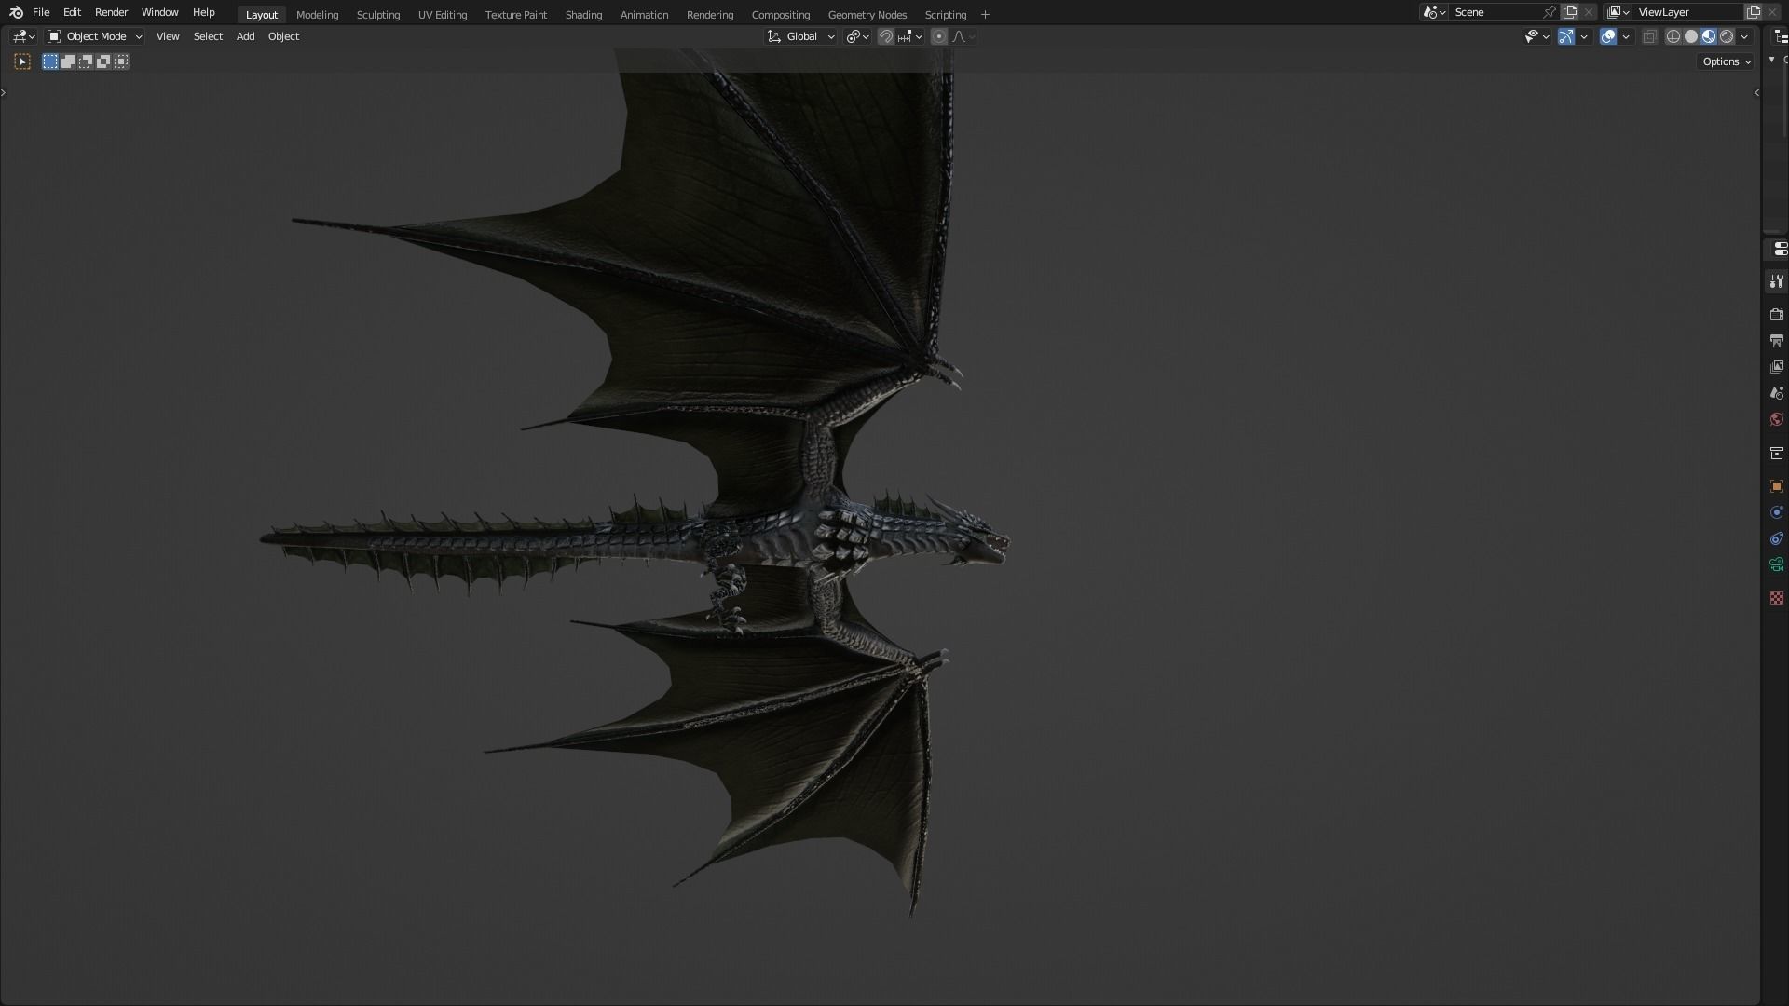Switch to Solid viewport shading

point(1691,36)
